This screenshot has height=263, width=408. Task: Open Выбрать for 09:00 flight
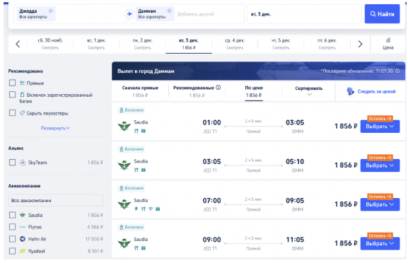pyautogui.click(x=380, y=243)
